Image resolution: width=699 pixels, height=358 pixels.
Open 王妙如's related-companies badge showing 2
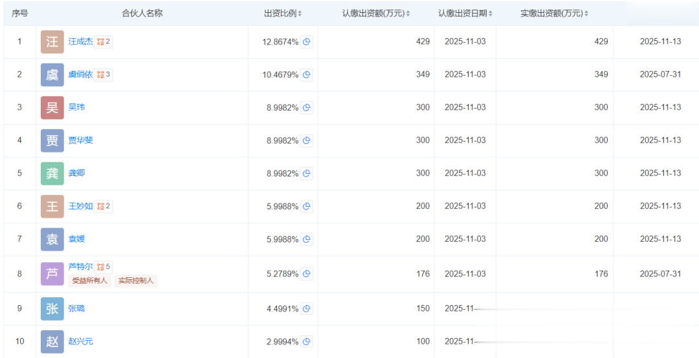click(x=104, y=206)
